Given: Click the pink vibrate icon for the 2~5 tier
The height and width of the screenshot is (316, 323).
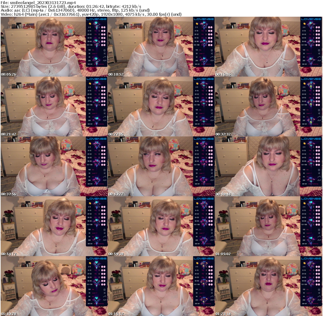Looking at the screenshot, I should click(x=102, y=27).
